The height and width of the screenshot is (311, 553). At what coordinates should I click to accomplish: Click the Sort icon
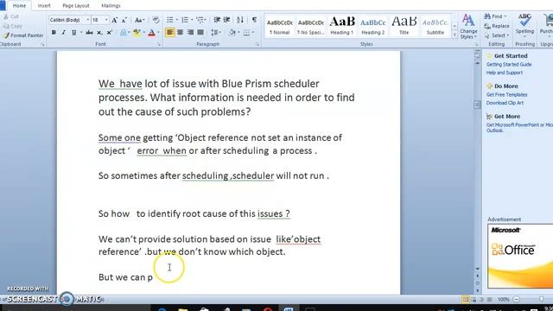240,20
